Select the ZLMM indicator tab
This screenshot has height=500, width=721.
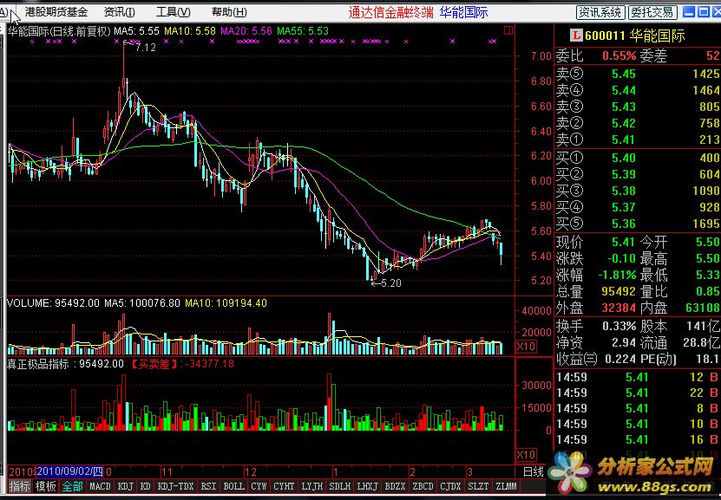[x=506, y=486]
